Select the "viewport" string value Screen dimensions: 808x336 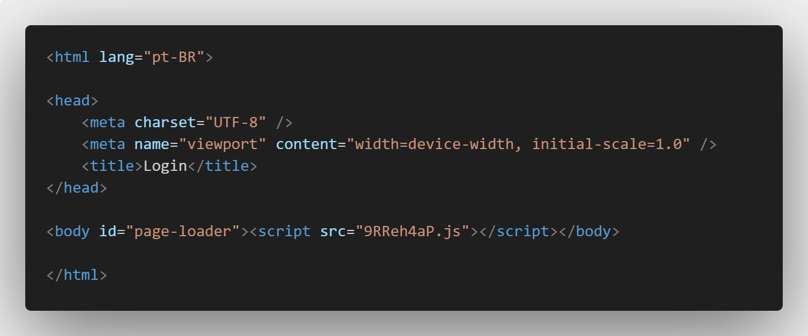point(223,144)
